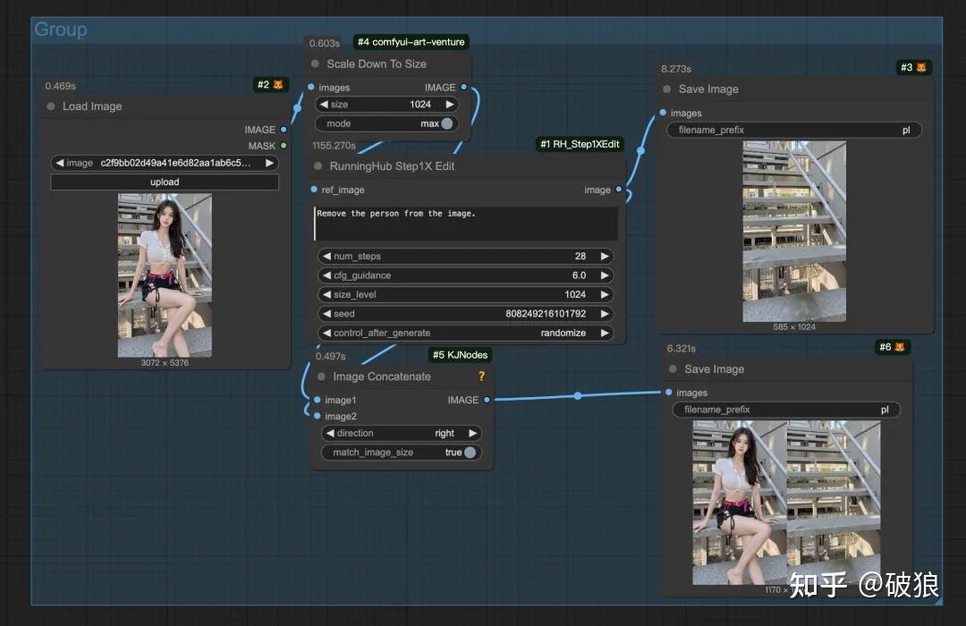Click the upload button on Load Image
Image resolution: width=966 pixels, height=626 pixels.
[x=165, y=182]
